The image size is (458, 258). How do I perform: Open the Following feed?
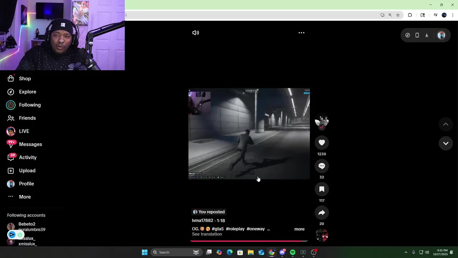tap(24, 105)
